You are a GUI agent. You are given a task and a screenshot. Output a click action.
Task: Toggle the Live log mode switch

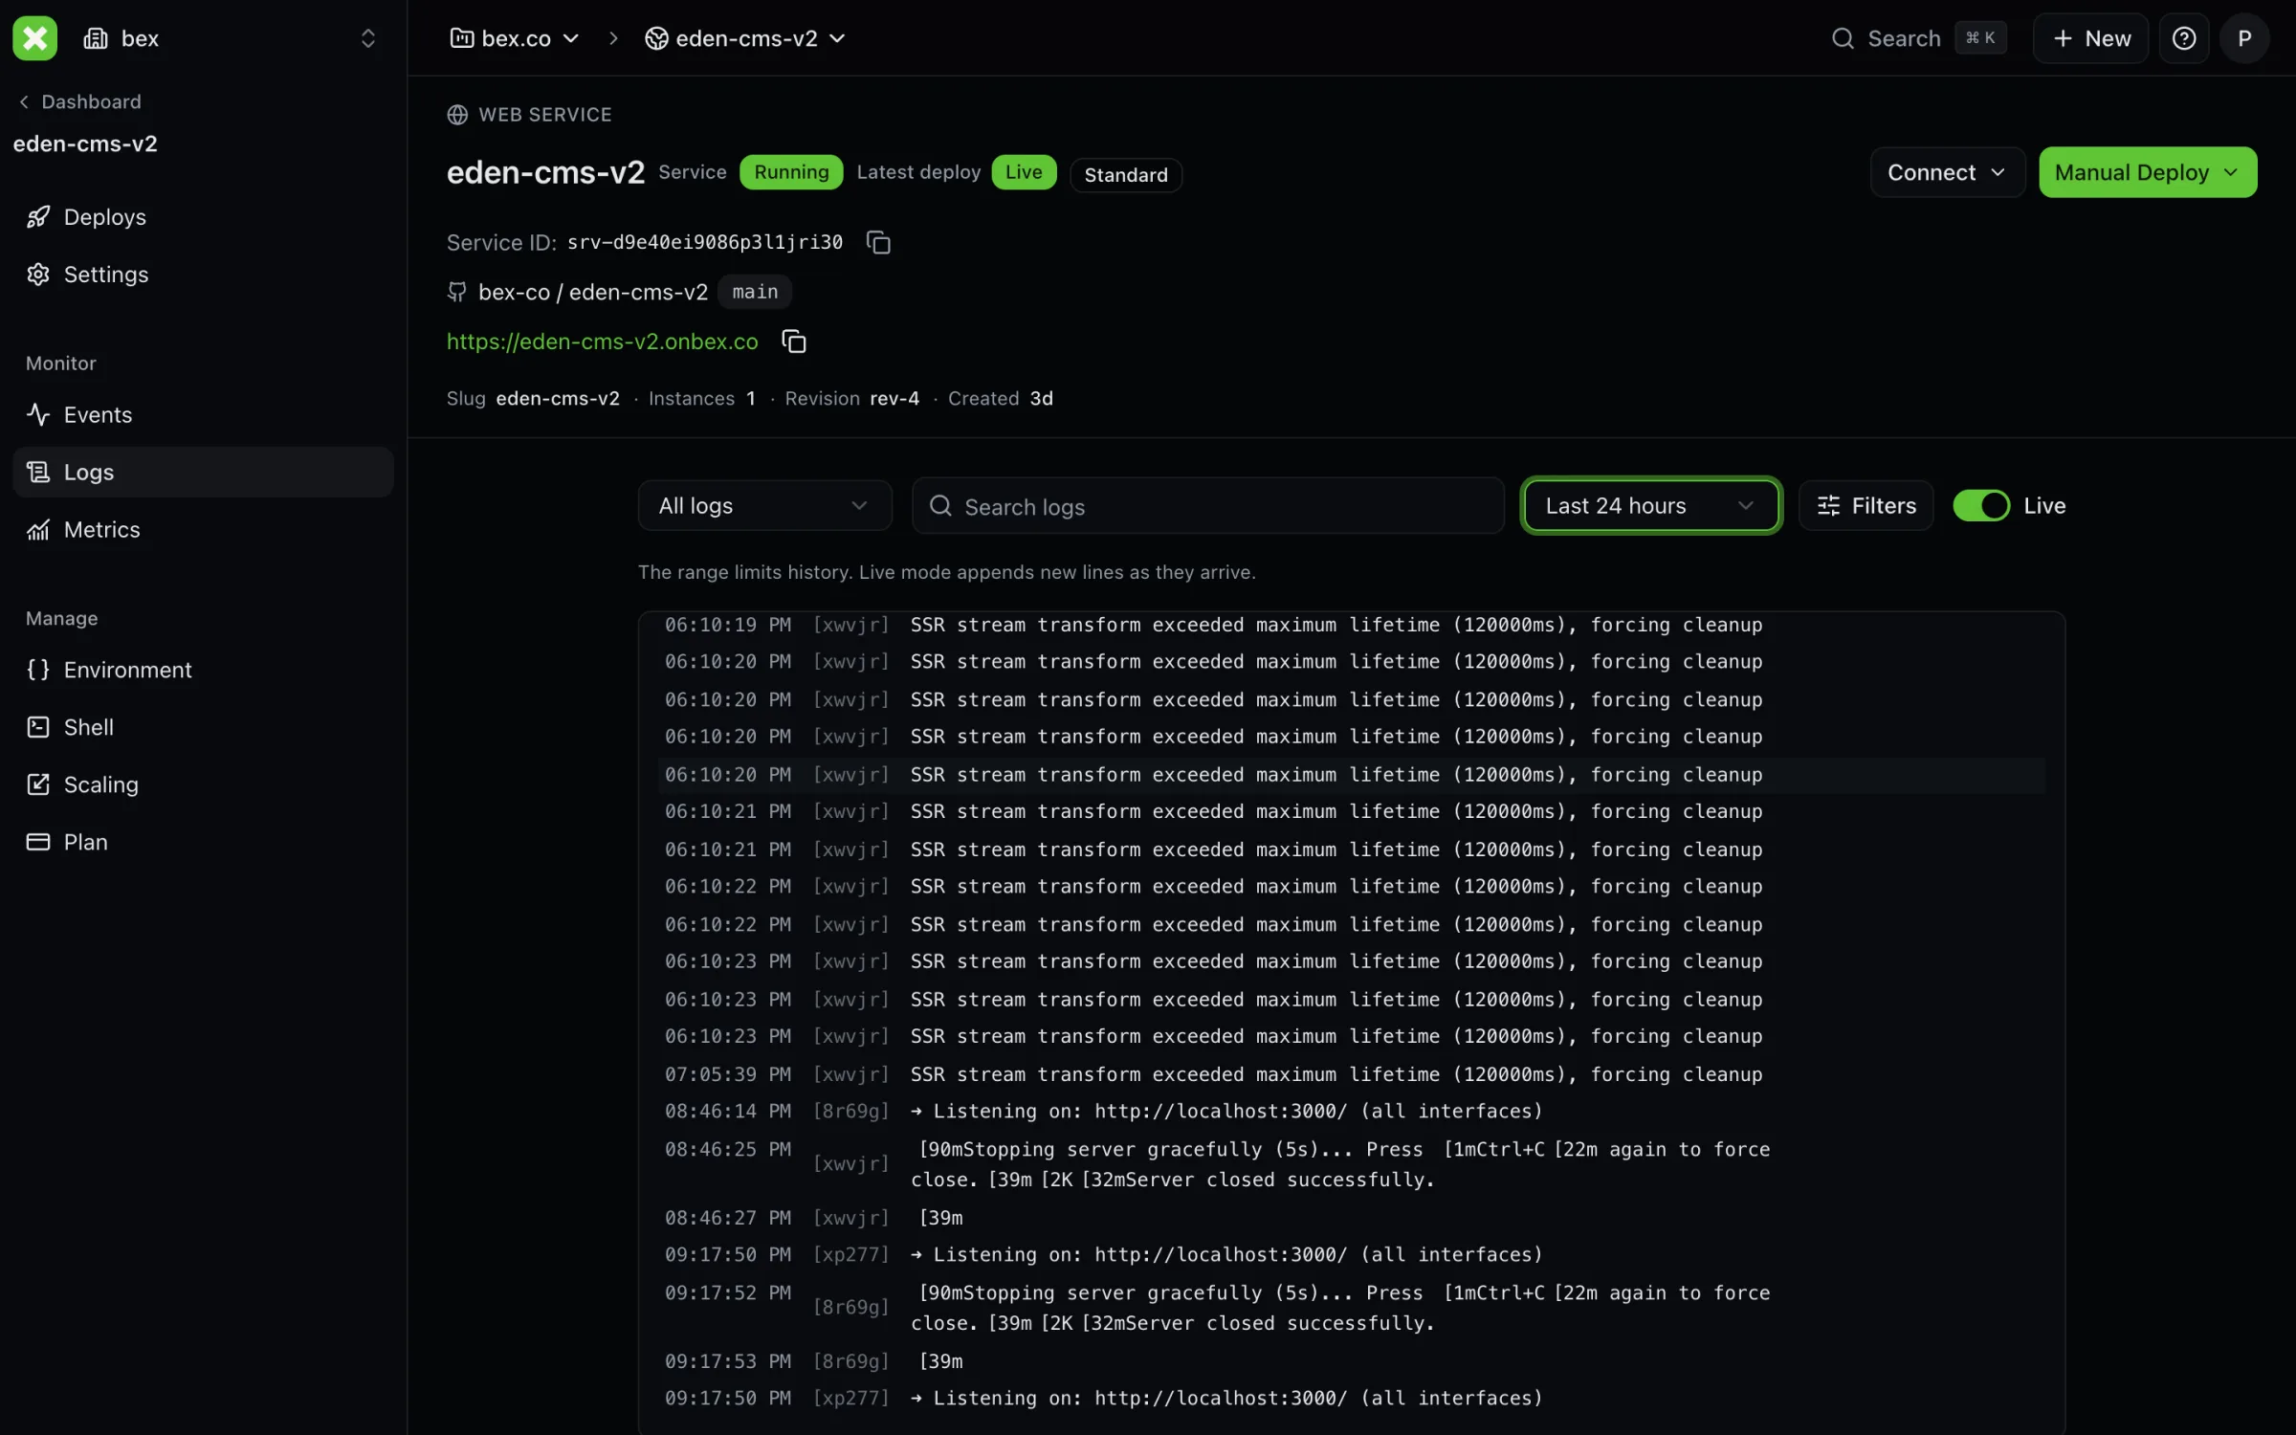(x=1981, y=505)
